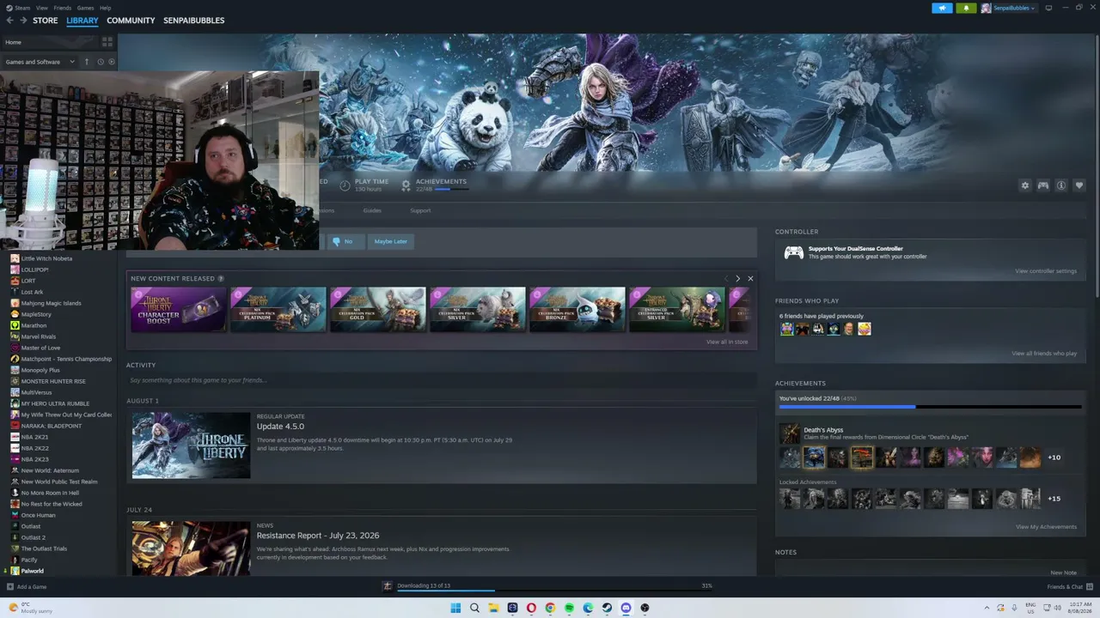Open the announcements megaphone button
The image size is (1100, 618).
(942, 8)
